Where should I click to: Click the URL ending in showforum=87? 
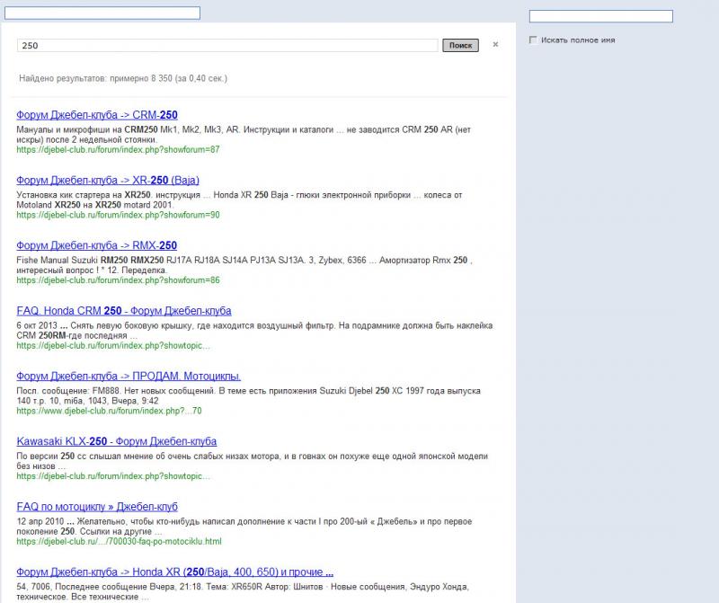[x=118, y=149]
